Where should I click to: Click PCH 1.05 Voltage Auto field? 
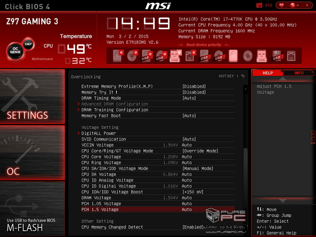pyautogui.click(x=187, y=204)
